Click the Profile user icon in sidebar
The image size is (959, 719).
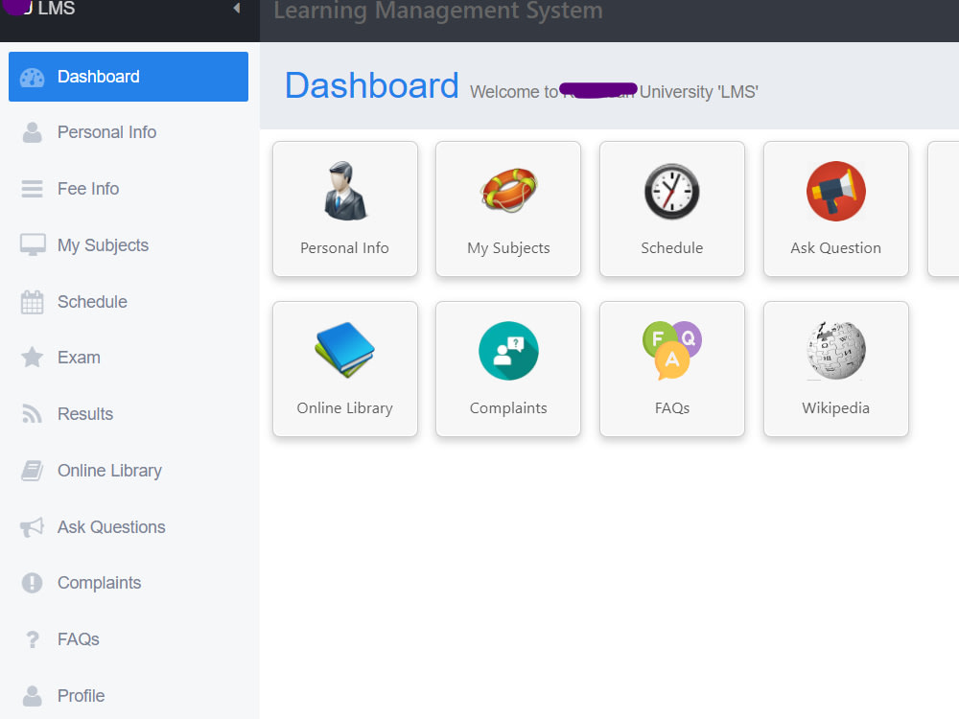32,696
